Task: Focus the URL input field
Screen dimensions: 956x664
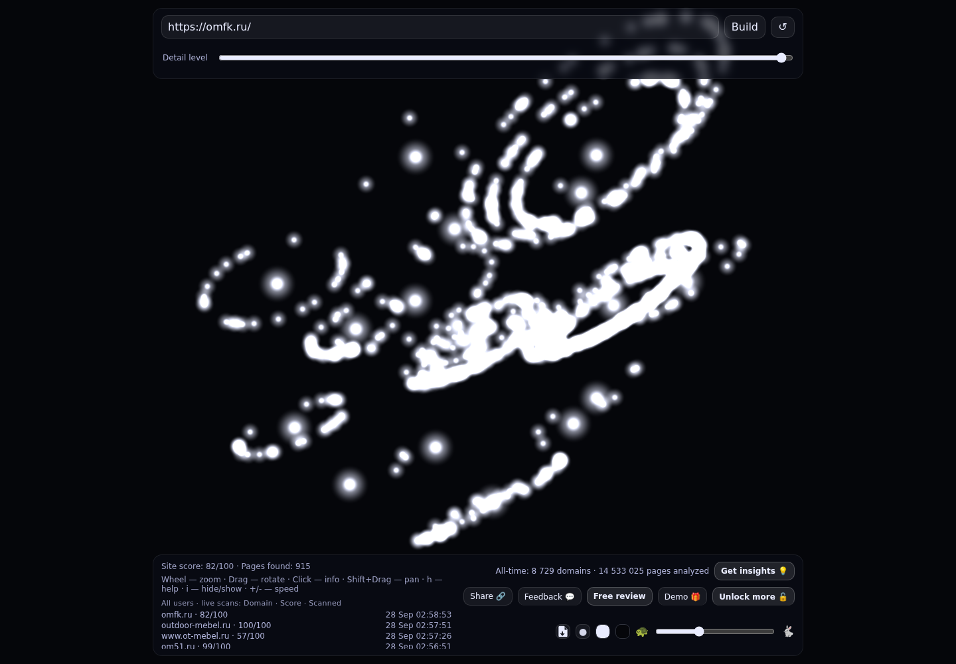Action: 440,27
